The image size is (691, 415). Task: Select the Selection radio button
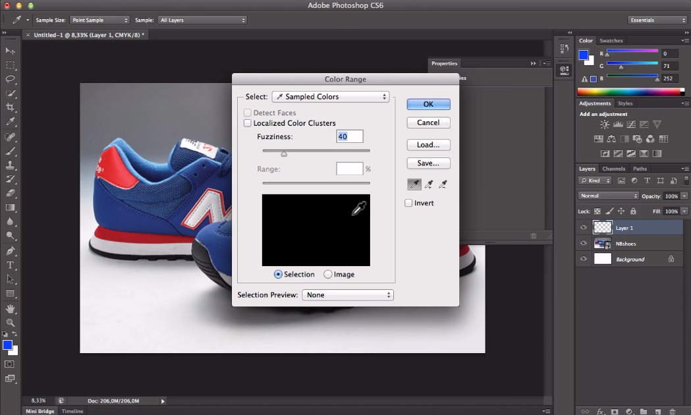278,275
